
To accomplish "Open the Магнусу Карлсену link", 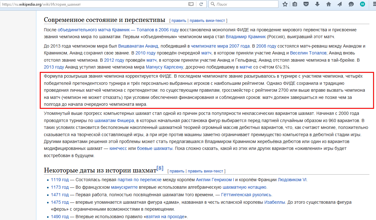I will click(165, 67).
